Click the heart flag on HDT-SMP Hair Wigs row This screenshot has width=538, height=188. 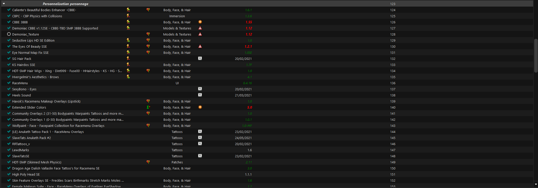pos(148,71)
